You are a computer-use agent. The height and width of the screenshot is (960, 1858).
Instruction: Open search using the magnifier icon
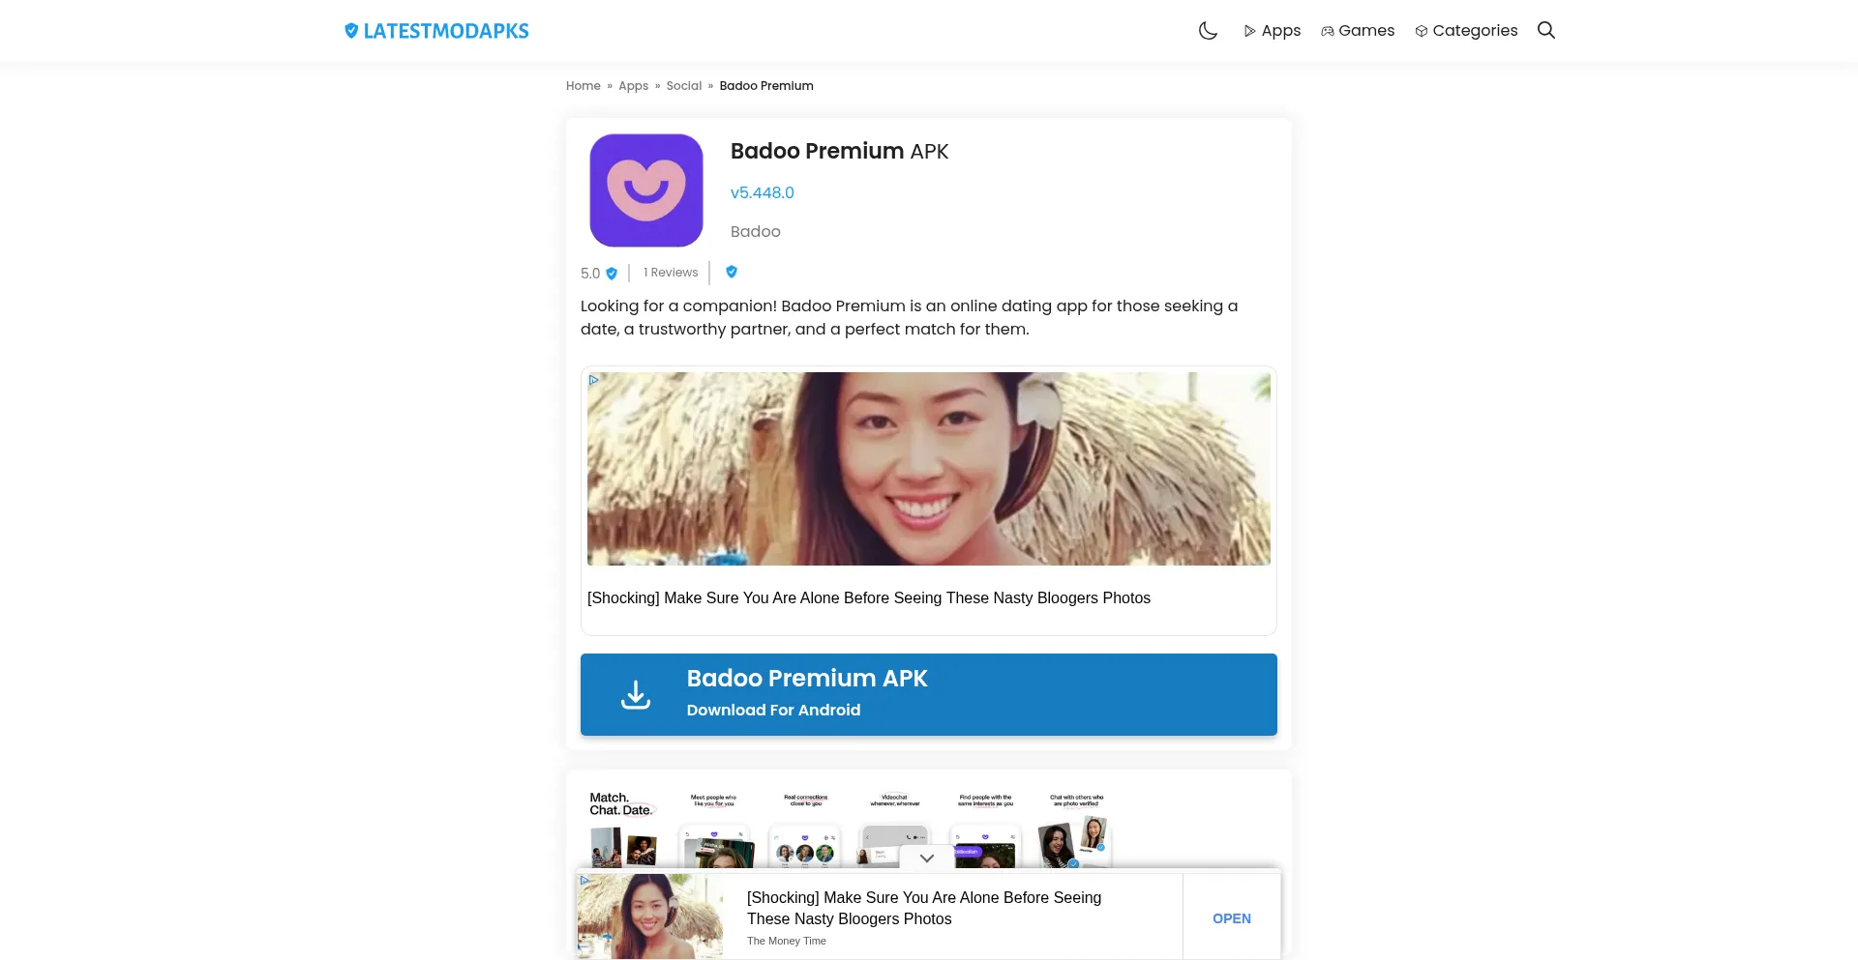coord(1545,30)
